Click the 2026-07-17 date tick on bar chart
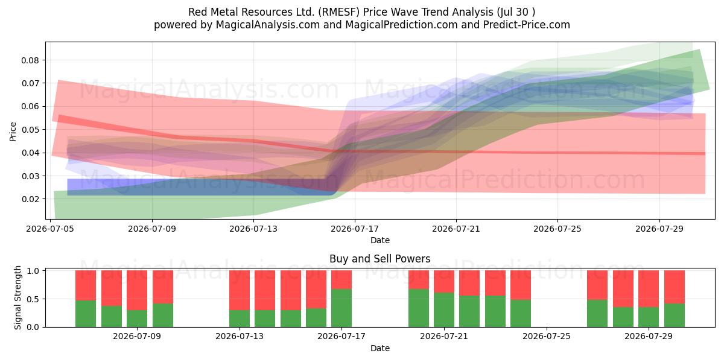This screenshot has width=724, height=362. 341,337
